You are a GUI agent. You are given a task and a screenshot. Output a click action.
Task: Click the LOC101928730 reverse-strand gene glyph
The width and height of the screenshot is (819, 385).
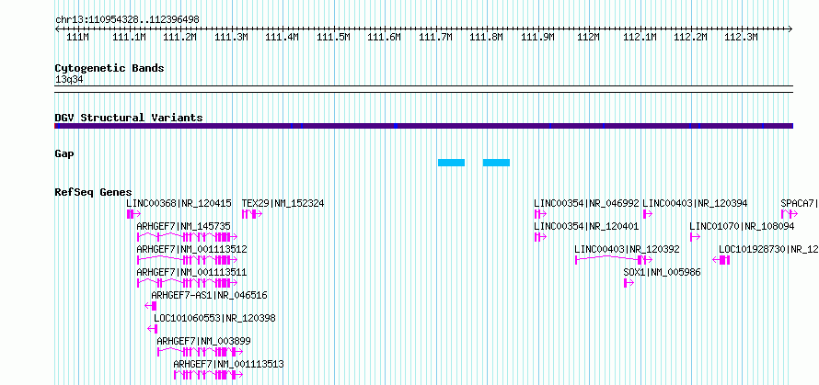coord(721,260)
